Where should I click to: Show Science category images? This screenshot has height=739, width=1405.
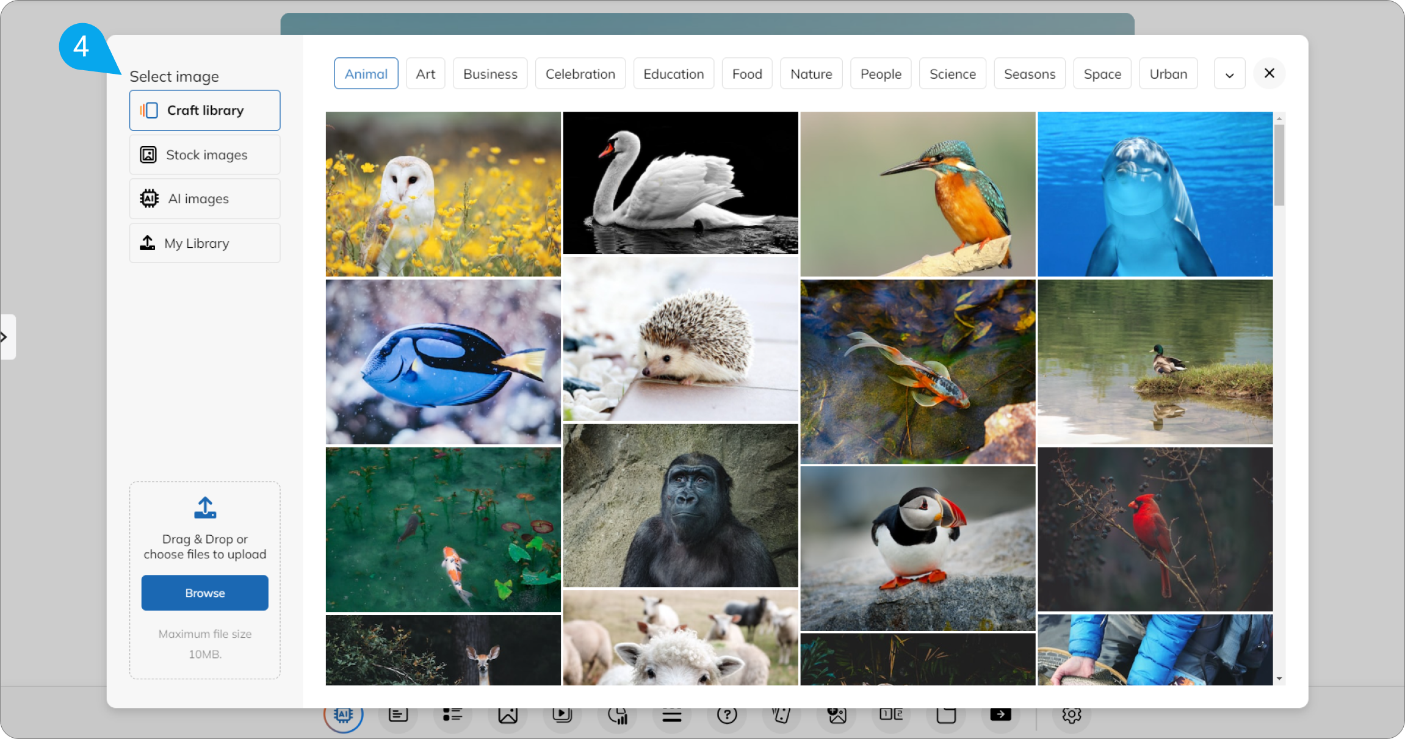[953, 74]
